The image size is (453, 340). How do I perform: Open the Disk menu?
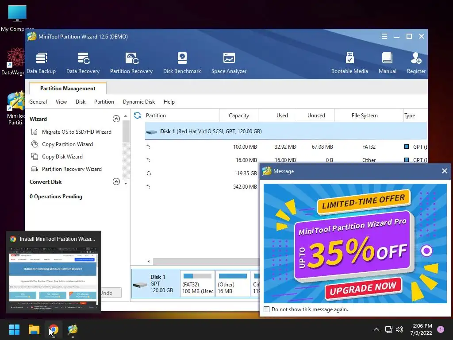(x=81, y=102)
